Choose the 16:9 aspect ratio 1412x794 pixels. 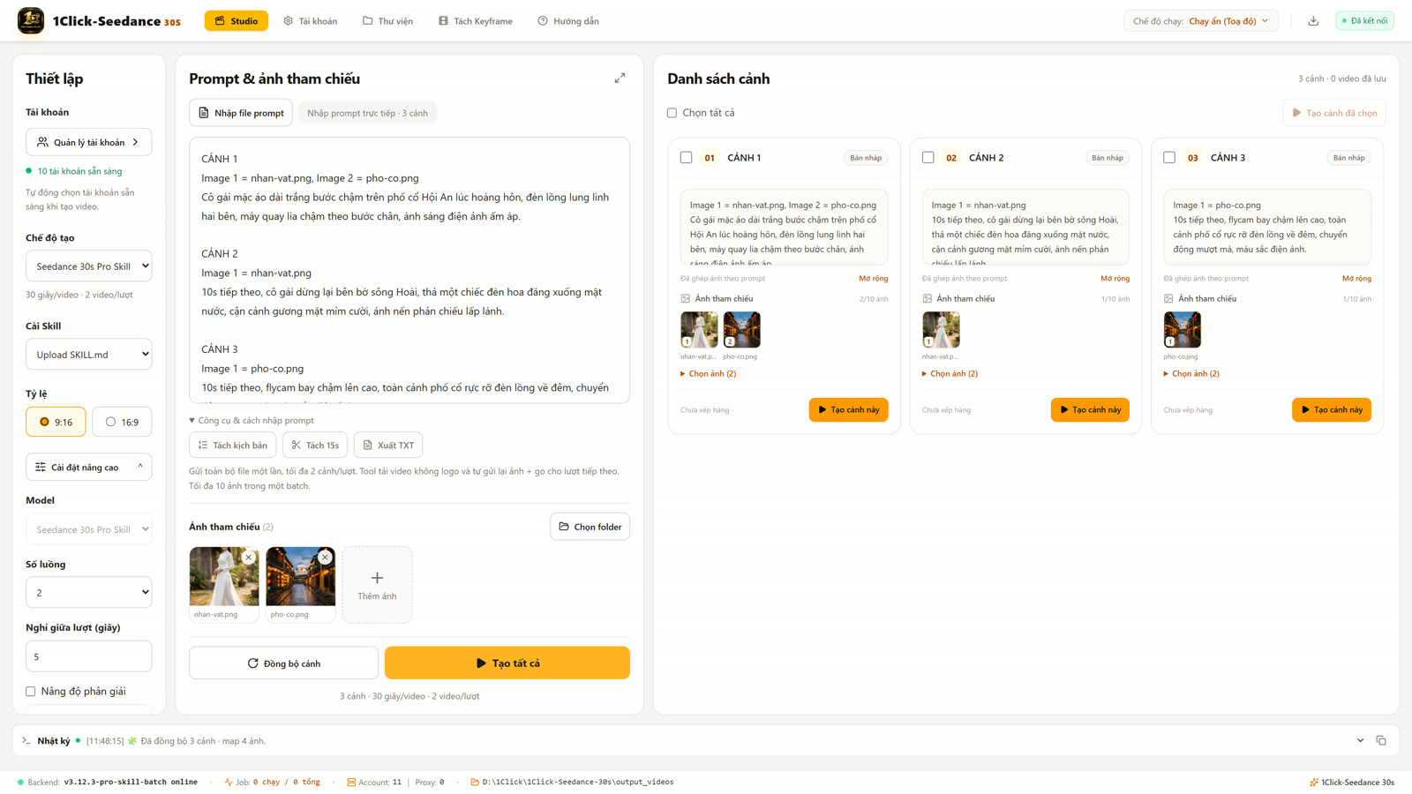[x=122, y=422]
